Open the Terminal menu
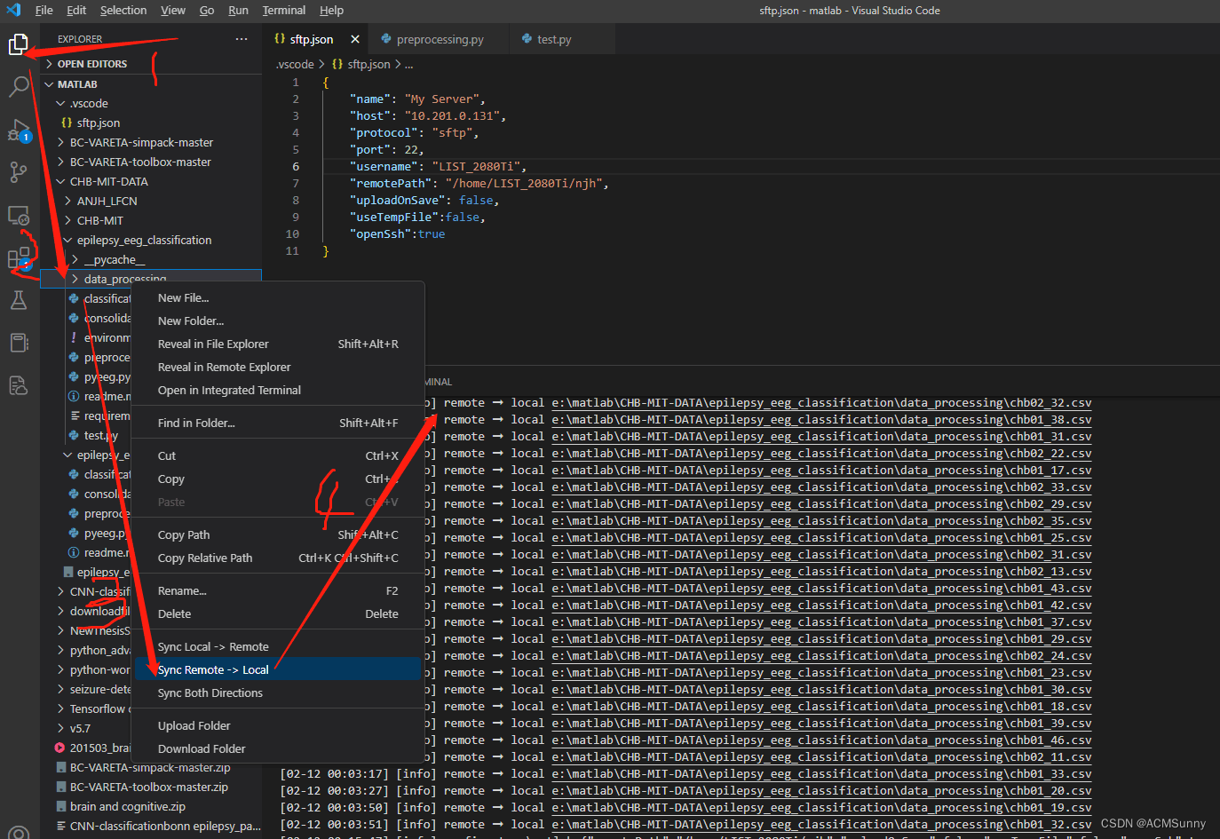The width and height of the screenshot is (1220, 839). coord(283,10)
